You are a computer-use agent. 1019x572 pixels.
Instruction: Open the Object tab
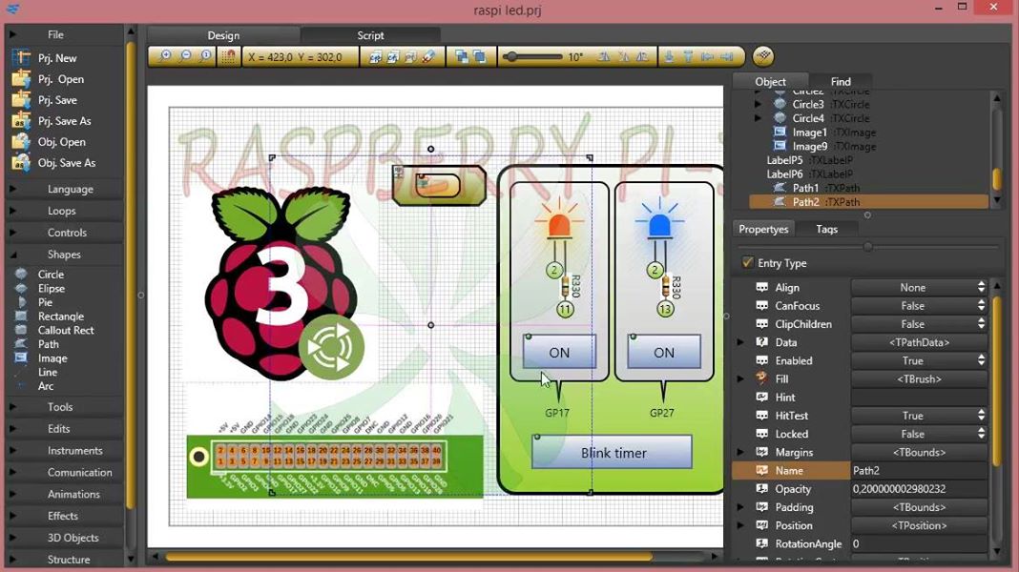pyautogui.click(x=770, y=81)
